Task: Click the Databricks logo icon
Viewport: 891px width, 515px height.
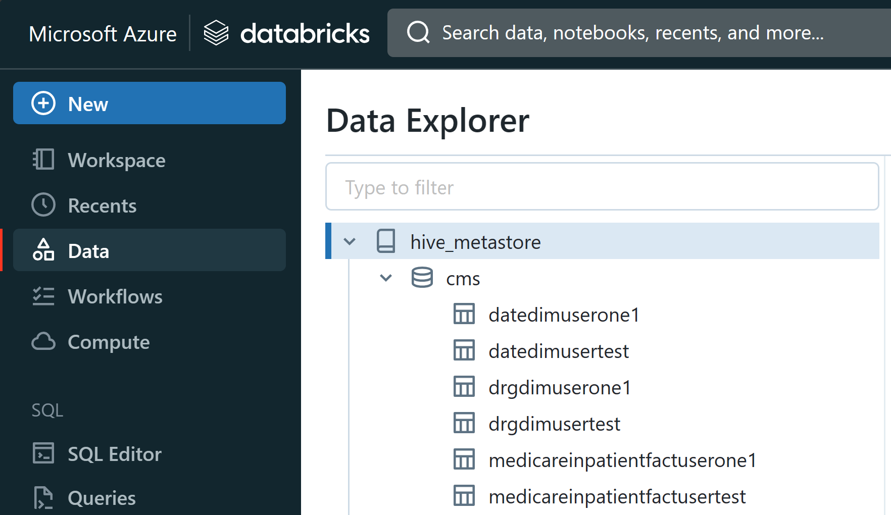Action: (216, 33)
